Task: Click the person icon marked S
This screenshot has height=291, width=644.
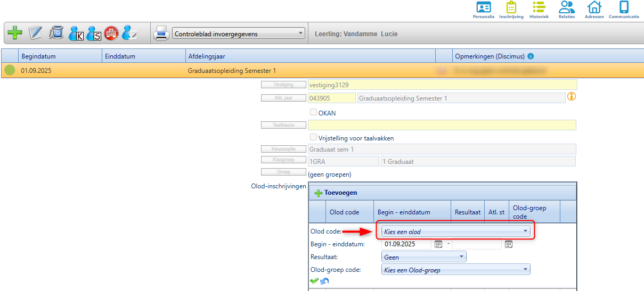Action: pos(93,34)
